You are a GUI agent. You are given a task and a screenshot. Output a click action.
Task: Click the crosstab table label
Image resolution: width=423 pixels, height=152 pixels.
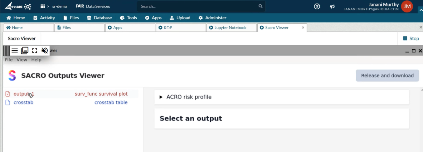pyautogui.click(x=111, y=102)
